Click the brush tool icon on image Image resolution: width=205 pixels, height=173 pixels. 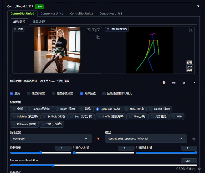tap(98, 36)
